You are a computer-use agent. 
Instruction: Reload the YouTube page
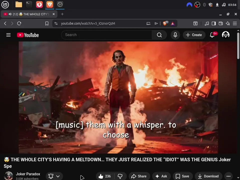pyautogui.click(x=19, y=23)
